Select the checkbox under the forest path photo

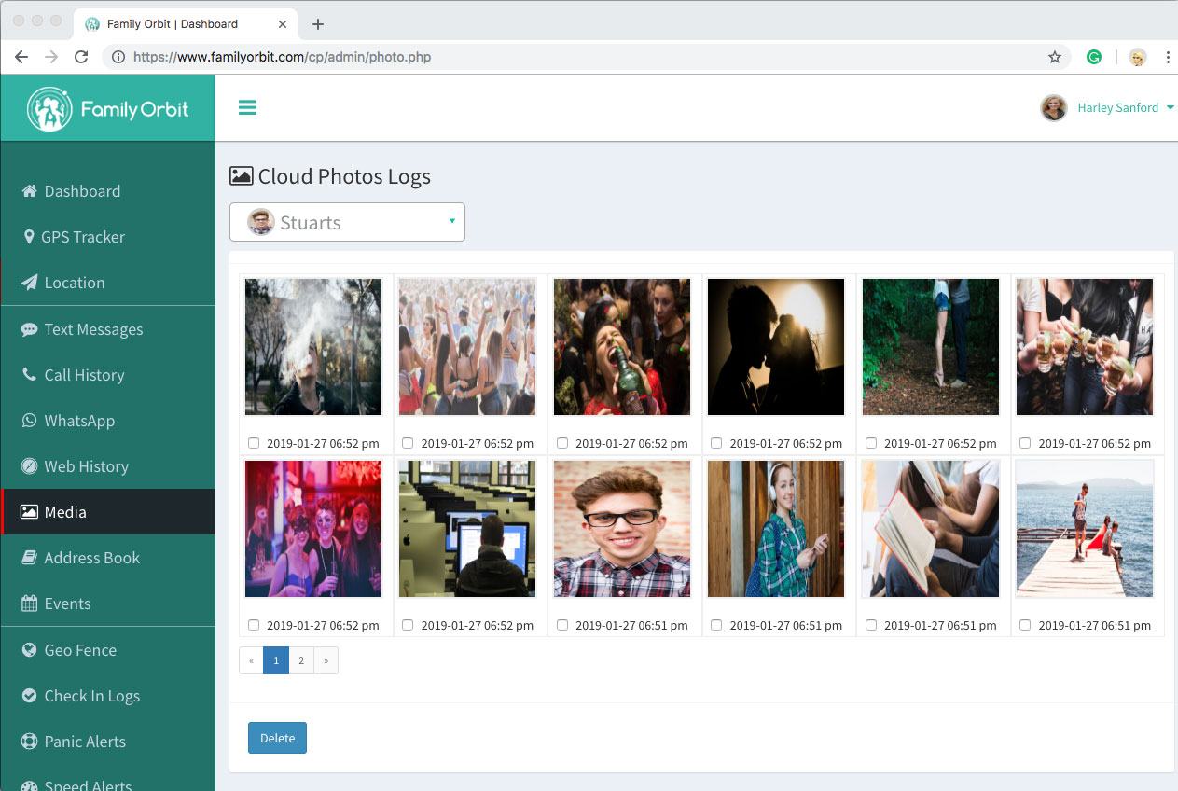[x=871, y=443]
